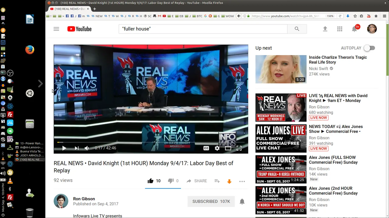Screen dimensions: 389x218
Task: Open LIVE REAL NEWS with David Knight title
Action: [338, 98]
